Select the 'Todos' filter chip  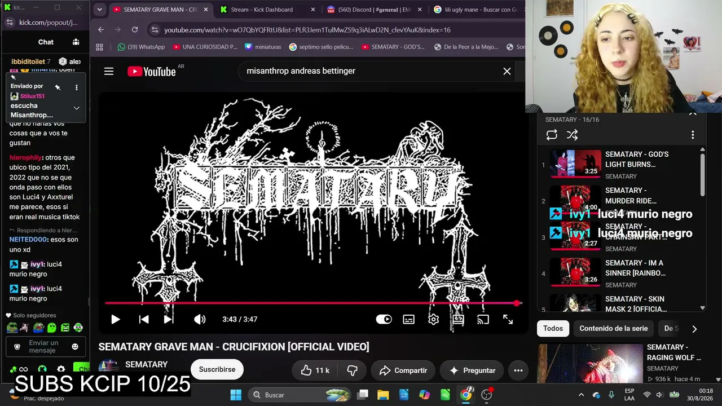pos(553,328)
